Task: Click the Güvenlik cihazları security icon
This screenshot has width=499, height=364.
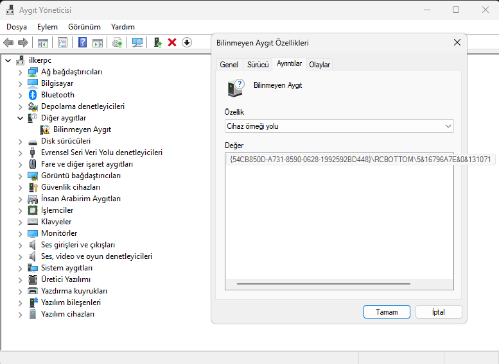Action: (33, 187)
